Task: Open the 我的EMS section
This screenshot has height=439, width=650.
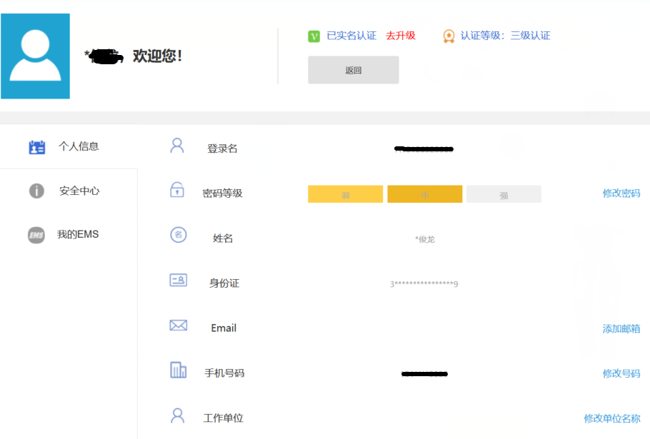Action: pyautogui.click(x=79, y=235)
